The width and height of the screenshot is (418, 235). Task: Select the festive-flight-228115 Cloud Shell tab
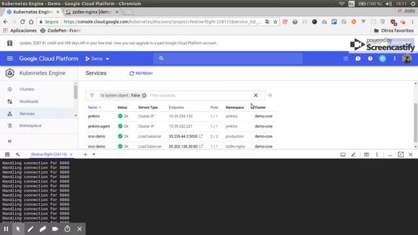[49, 155]
